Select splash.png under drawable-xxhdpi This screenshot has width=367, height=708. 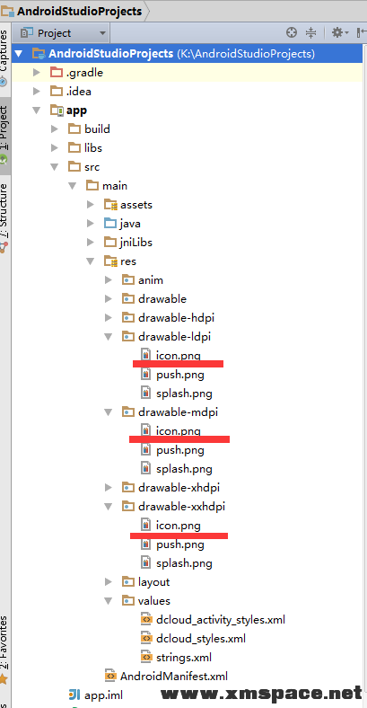tap(185, 563)
